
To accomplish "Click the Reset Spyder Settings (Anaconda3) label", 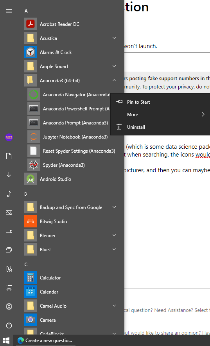I will [79, 151].
